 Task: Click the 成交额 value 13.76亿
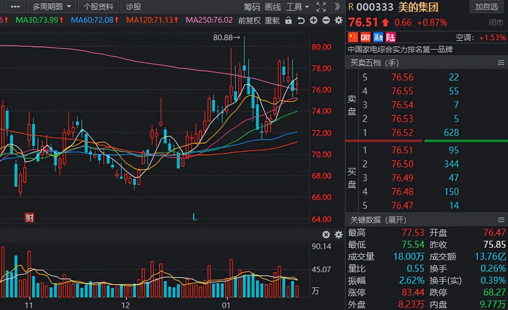point(491,257)
